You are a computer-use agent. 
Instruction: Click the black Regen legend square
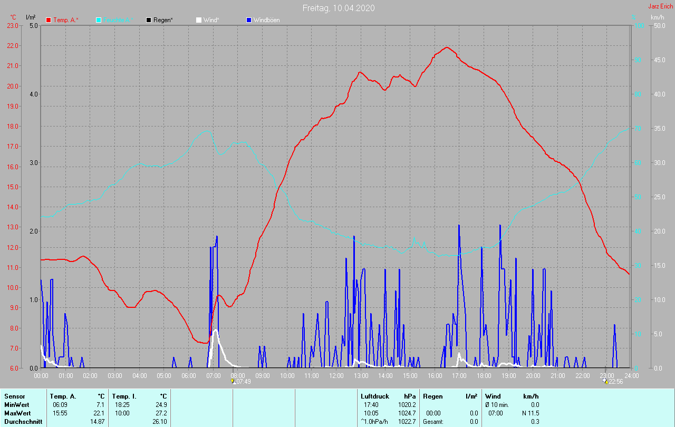click(x=149, y=20)
